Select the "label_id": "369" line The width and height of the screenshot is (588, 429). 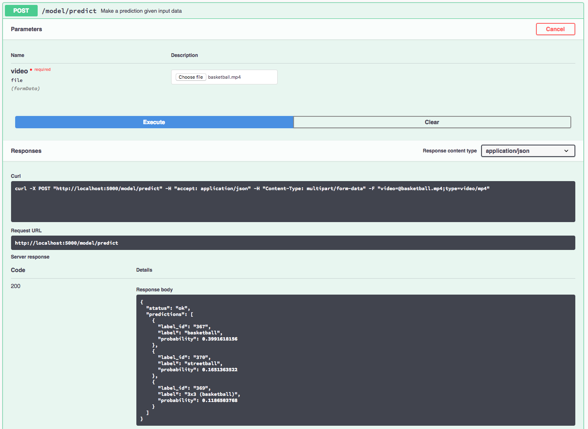click(x=184, y=388)
